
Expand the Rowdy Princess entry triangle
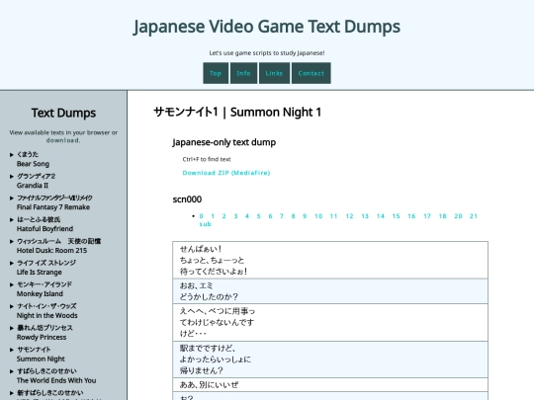12,328
